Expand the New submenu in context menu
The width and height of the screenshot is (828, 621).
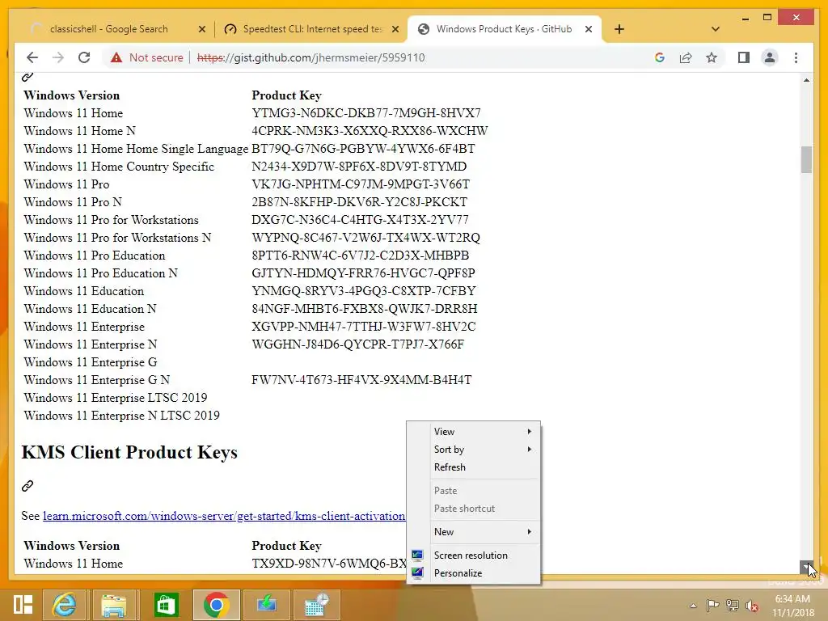point(474,532)
